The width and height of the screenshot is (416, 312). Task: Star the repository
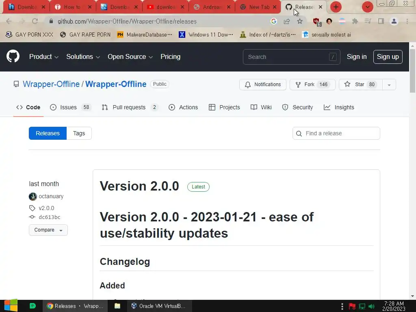pyautogui.click(x=361, y=84)
